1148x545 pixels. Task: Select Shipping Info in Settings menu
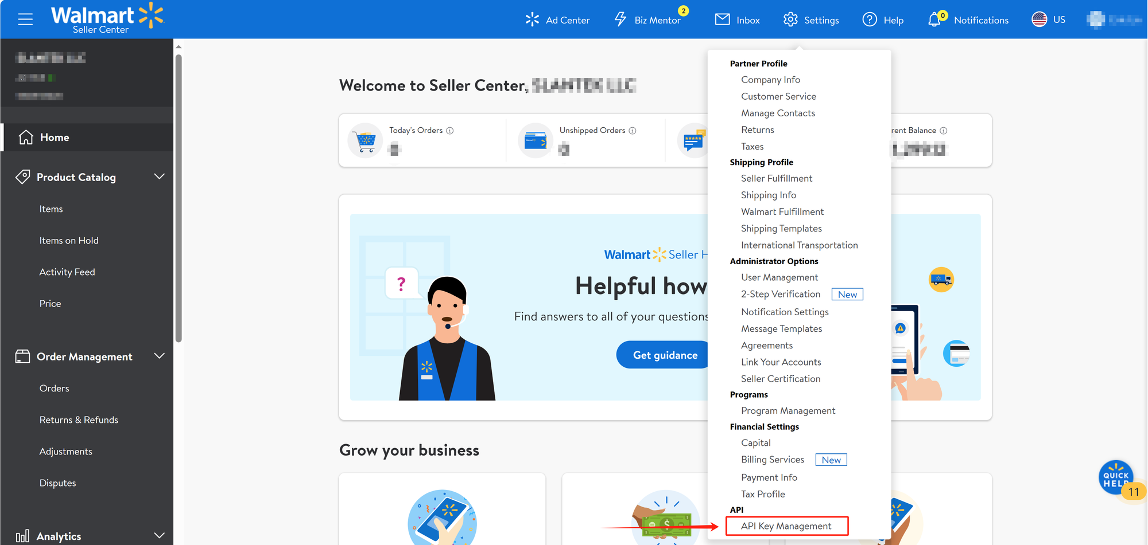tap(769, 195)
